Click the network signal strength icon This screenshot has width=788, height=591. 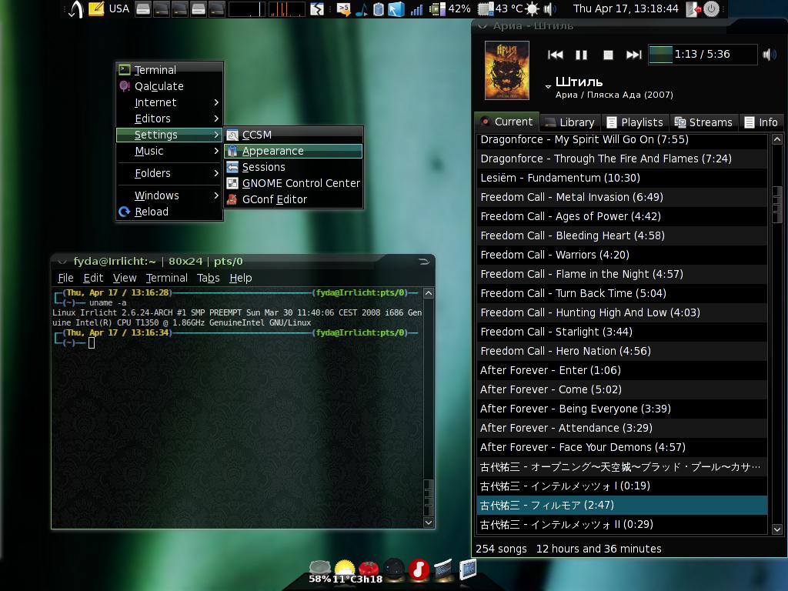pos(416,9)
